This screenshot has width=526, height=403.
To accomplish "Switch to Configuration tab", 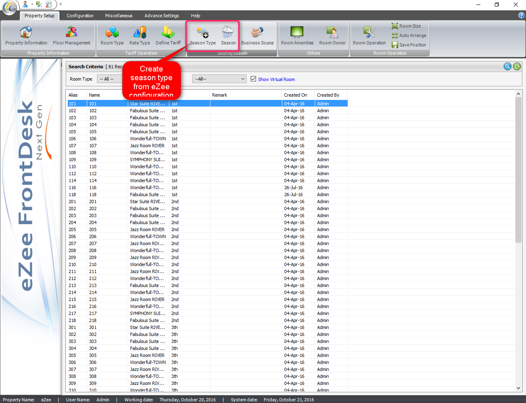I will [80, 16].
